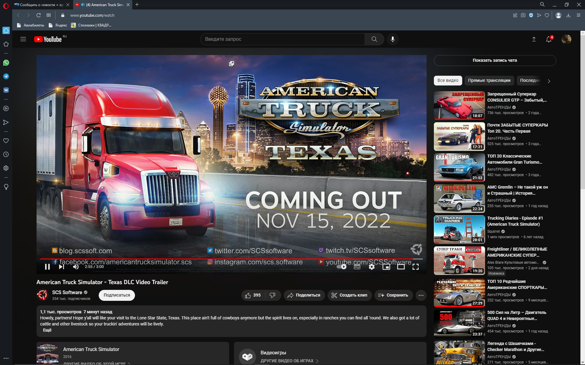Dislike the Texas DLC video
The height and width of the screenshot is (365, 585).
[x=273, y=295]
